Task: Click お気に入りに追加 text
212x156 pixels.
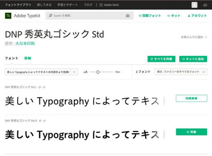Action: (192, 37)
